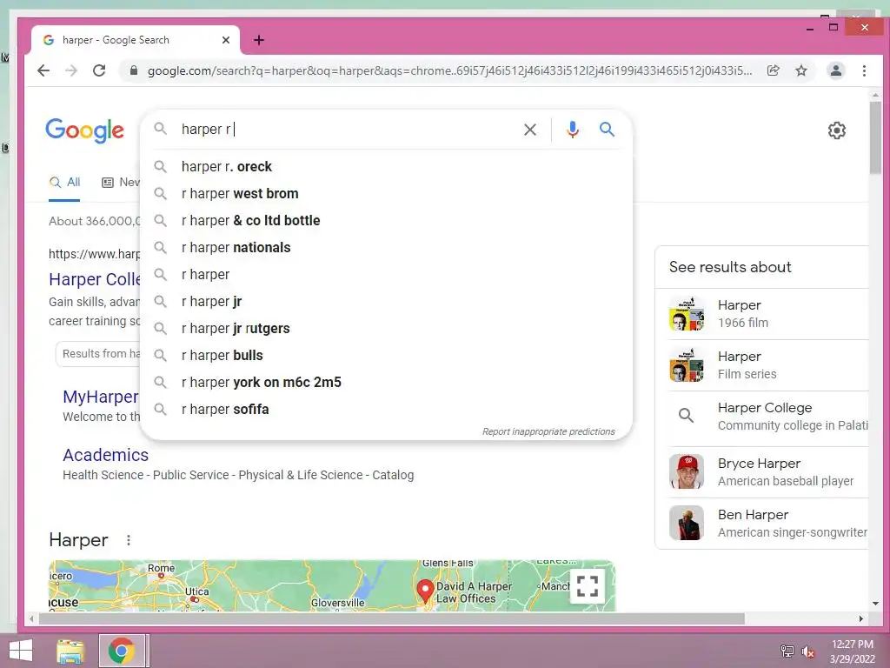The height and width of the screenshot is (668, 890).
Task: Open the Chrome profile avatar
Action: click(835, 70)
